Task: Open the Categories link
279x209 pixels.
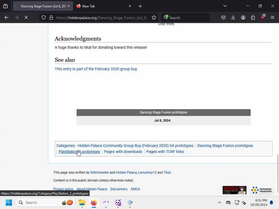Action: 65,146
